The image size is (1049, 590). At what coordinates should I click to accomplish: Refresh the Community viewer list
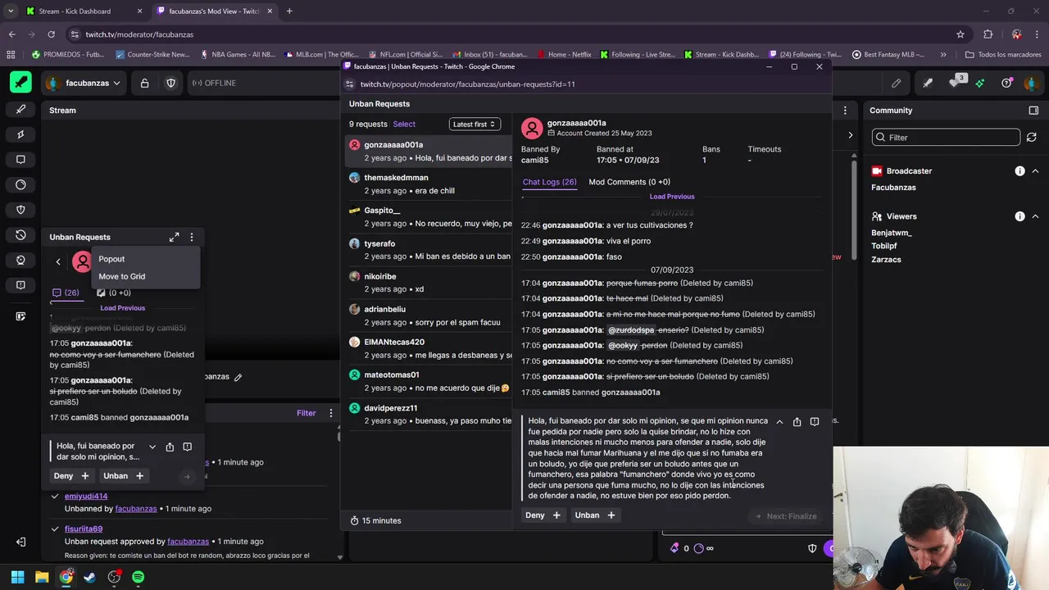point(1032,138)
